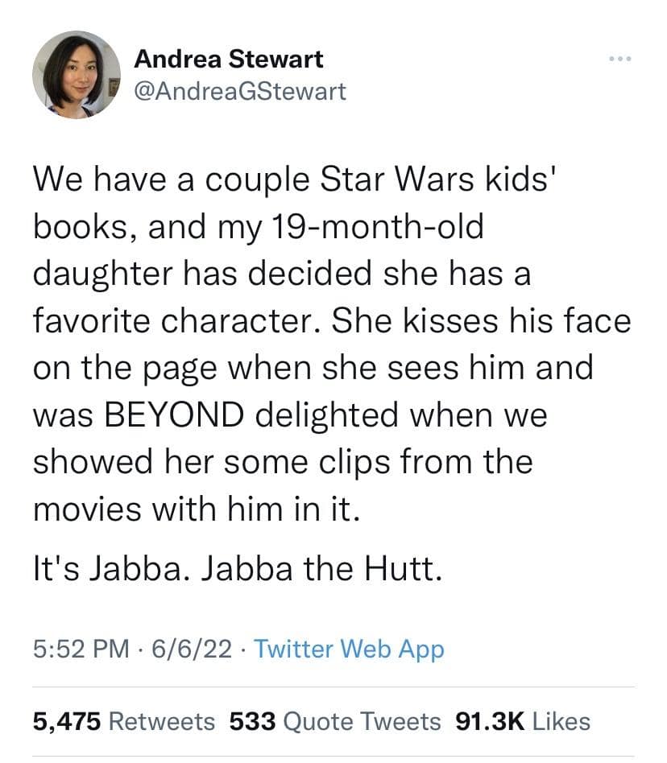Screen dimensions: 667x763
Task: View the 5,475 retweet count
Action: [67, 720]
